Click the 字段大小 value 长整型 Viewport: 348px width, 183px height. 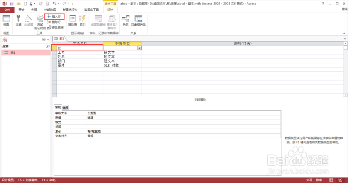pos(184,113)
